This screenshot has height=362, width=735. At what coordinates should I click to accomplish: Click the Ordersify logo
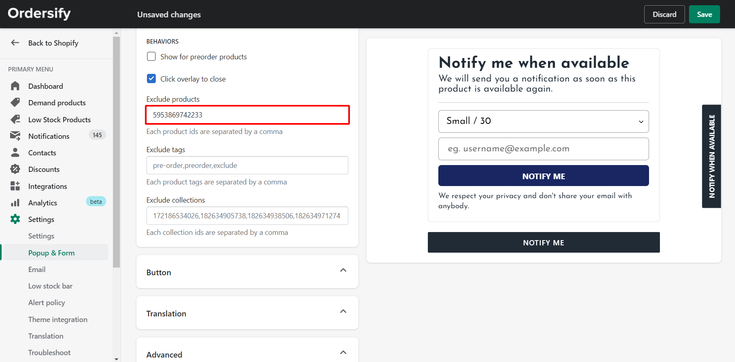pos(39,13)
